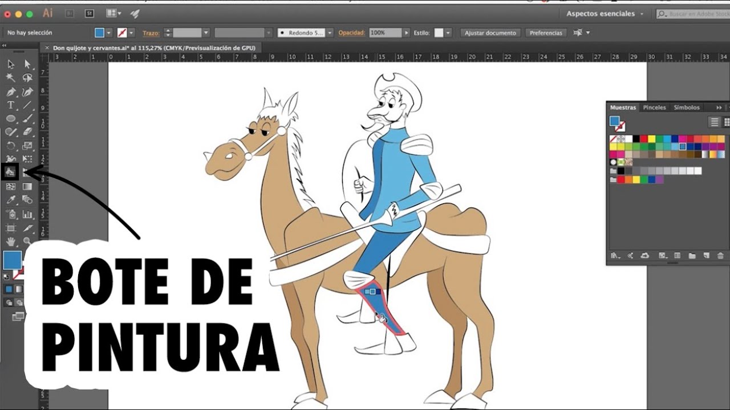
Task: Select the Magic Wand tool
Action: [11, 77]
